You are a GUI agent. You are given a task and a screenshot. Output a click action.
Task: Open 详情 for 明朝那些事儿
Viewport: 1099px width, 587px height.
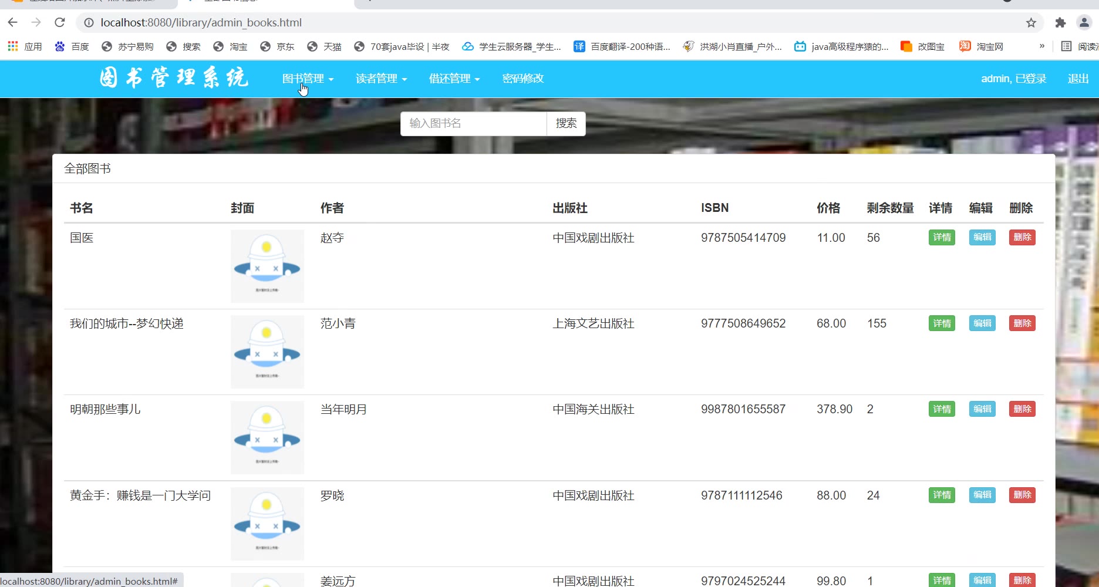pyautogui.click(x=942, y=409)
